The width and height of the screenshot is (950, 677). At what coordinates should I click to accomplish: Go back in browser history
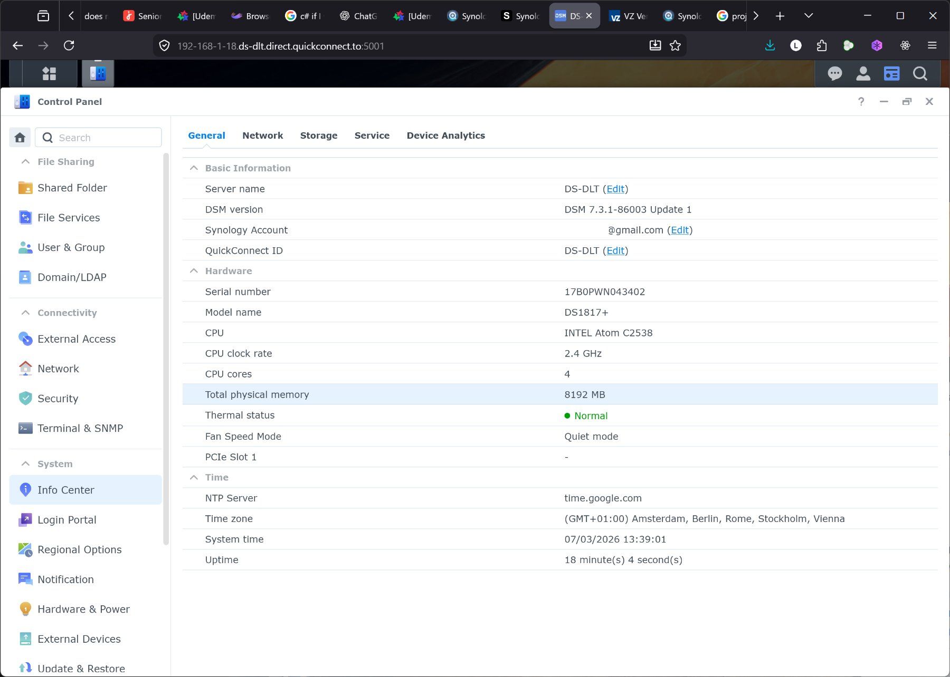18,46
